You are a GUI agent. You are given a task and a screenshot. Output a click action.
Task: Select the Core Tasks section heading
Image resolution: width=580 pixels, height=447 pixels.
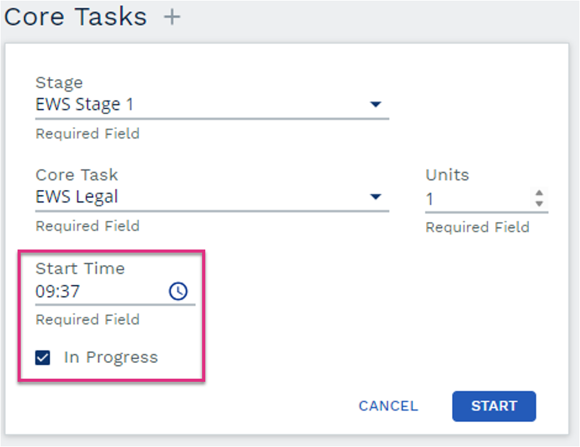[75, 17]
